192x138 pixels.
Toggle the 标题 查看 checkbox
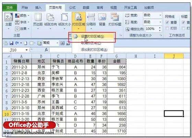183,22
